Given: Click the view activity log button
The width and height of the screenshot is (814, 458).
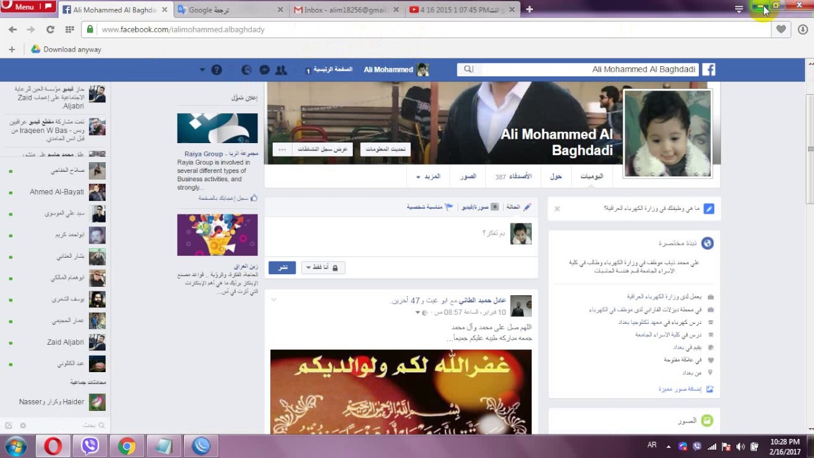Looking at the screenshot, I should coord(323,149).
